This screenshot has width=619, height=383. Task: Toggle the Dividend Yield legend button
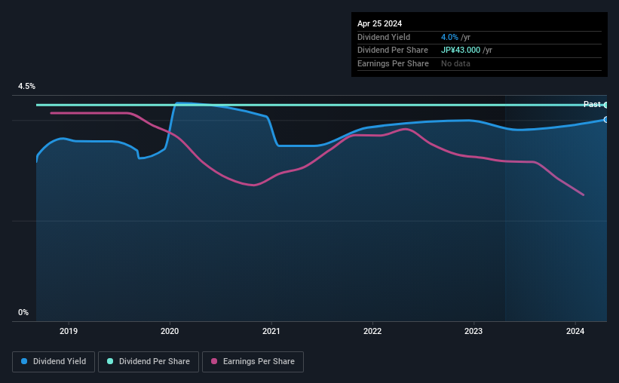pyautogui.click(x=54, y=362)
